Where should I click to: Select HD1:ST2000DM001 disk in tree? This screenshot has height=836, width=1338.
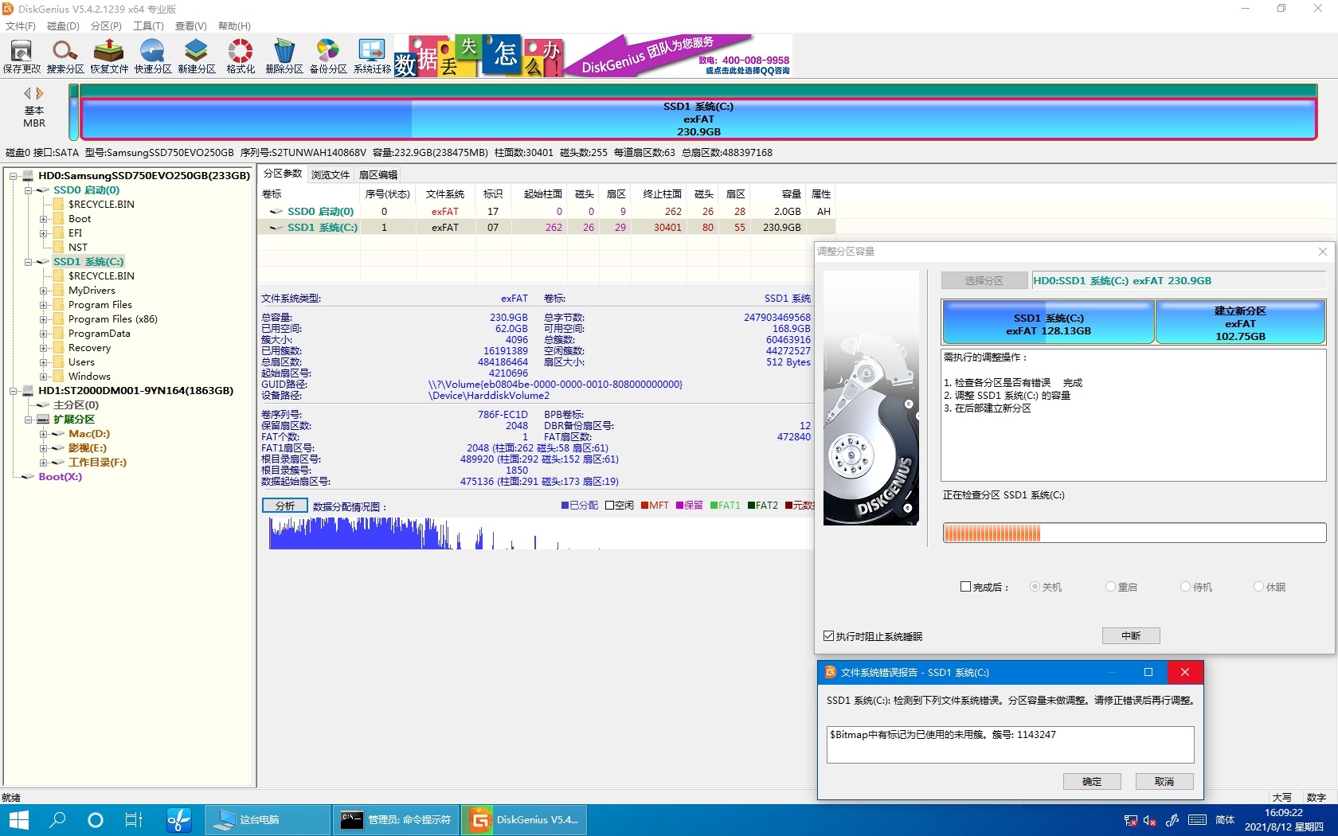pyautogui.click(x=135, y=391)
